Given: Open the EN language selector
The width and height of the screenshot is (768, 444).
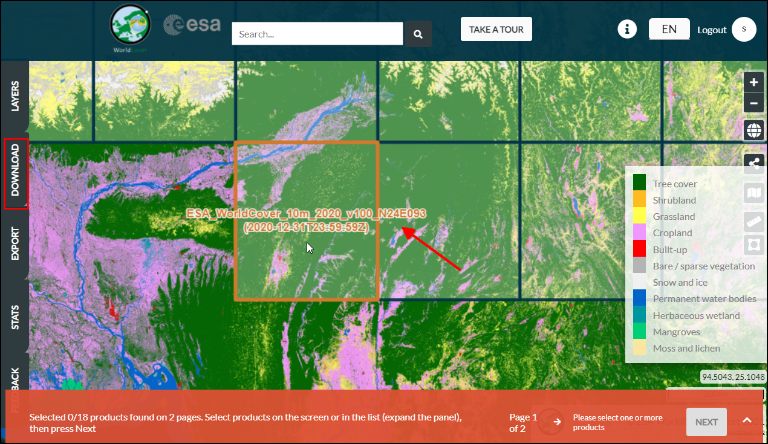Looking at the screenshot, I should pyautogui.click(x=669, y=29).
